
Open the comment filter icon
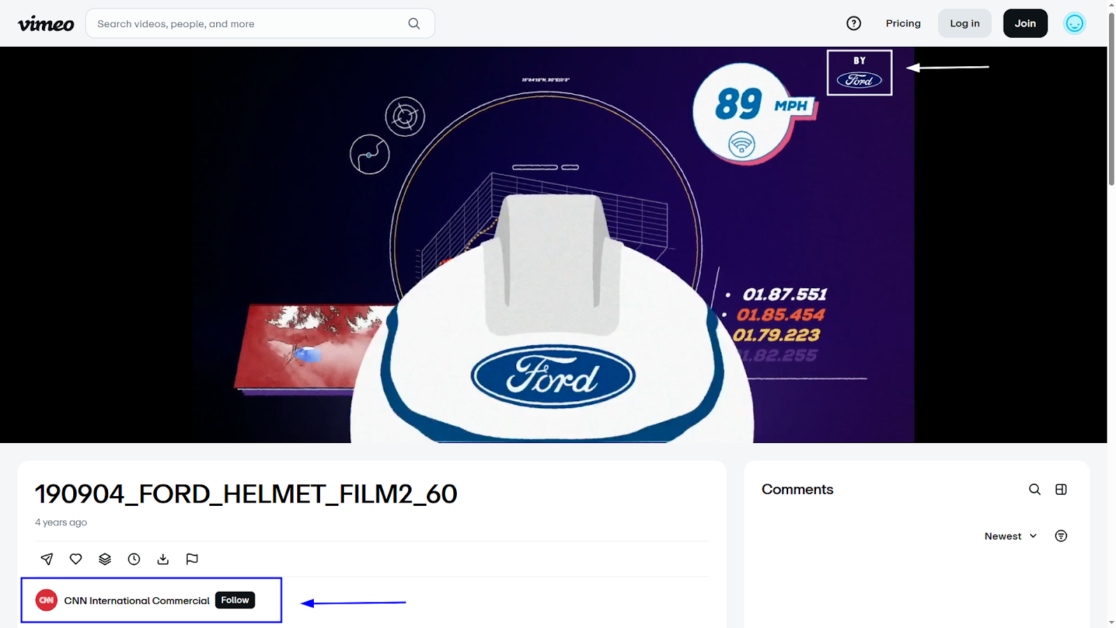tap(1061, 536)
